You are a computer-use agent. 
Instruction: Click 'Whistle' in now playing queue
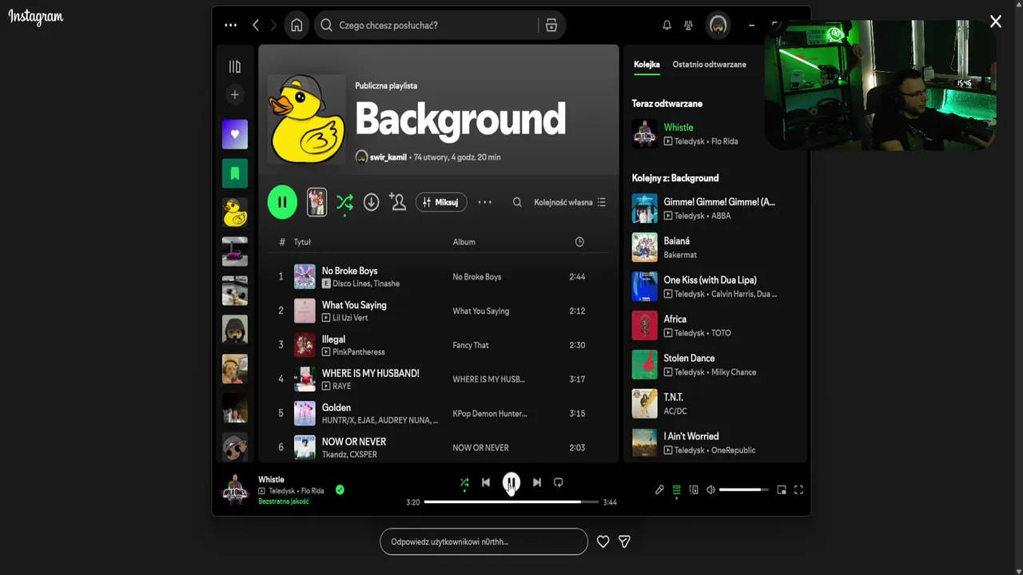(678, 127)
